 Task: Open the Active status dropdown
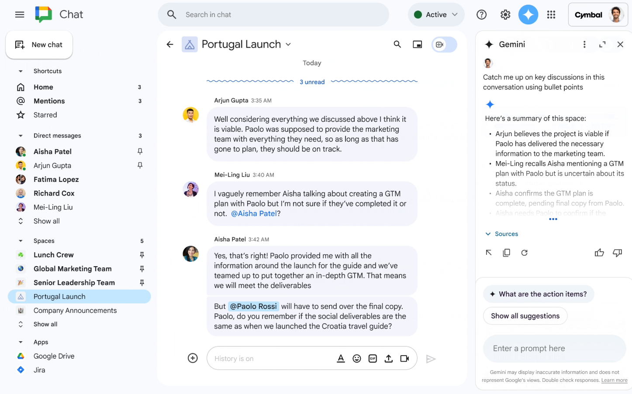436,15
